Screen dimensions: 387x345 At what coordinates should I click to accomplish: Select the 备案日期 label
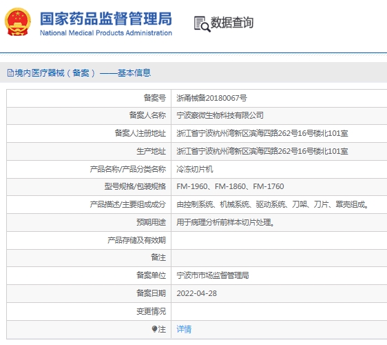point(151,293)
